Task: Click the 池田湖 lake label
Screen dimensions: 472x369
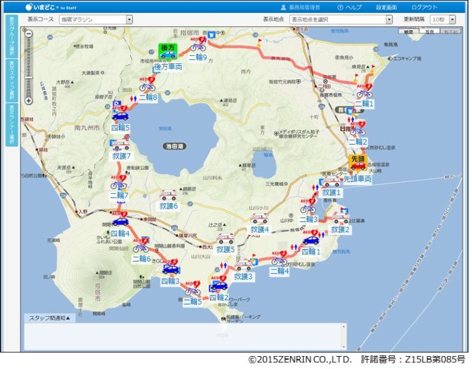Action: point(175,146)
